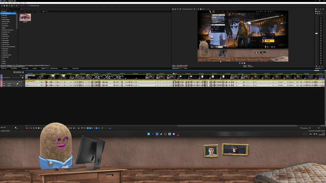This screenshot has height=183, width=326.
Task: Click the effects list down scroll arrow
Action: [17, 64]
